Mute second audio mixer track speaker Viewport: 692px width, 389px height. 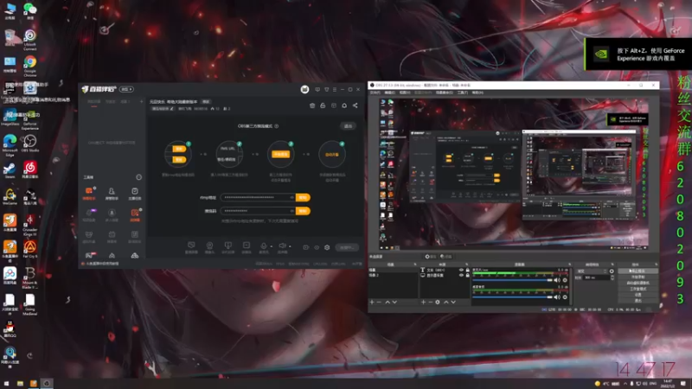click(557, 297)
